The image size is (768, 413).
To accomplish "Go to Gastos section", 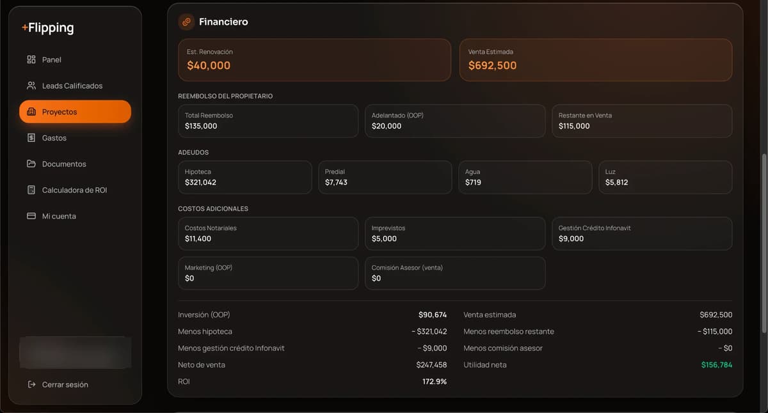I will pyautogui.click(x=75, y=138).
